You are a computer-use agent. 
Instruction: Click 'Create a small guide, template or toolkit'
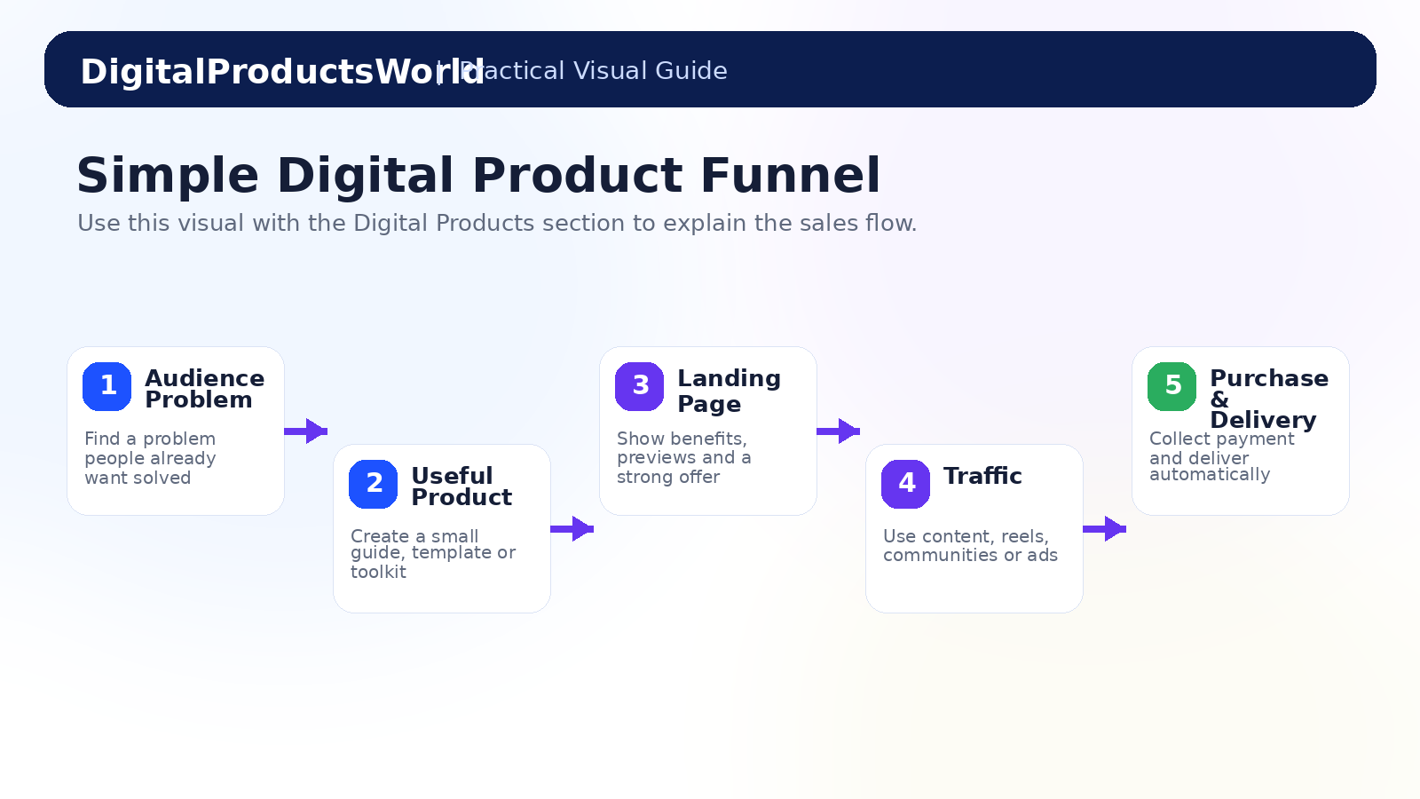pos(433,554)
